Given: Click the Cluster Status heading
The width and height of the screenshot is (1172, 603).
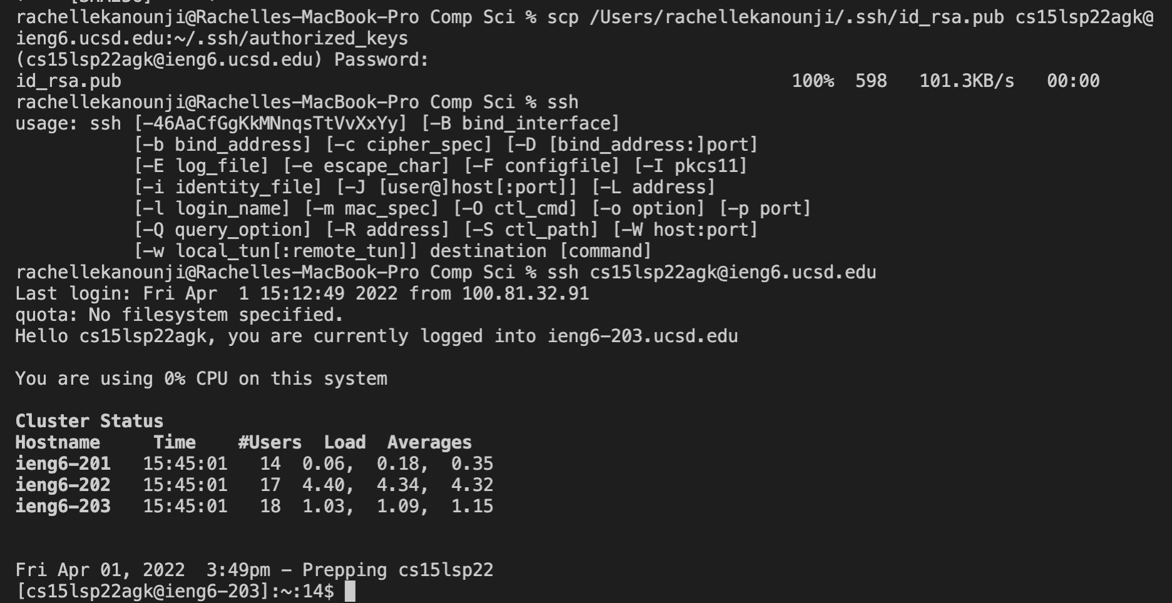Looking at the screenshot, I should (89, 421).
